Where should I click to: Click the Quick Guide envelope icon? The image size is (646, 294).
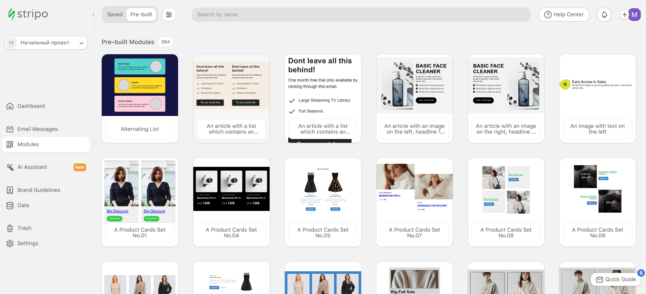click(600, 279)
